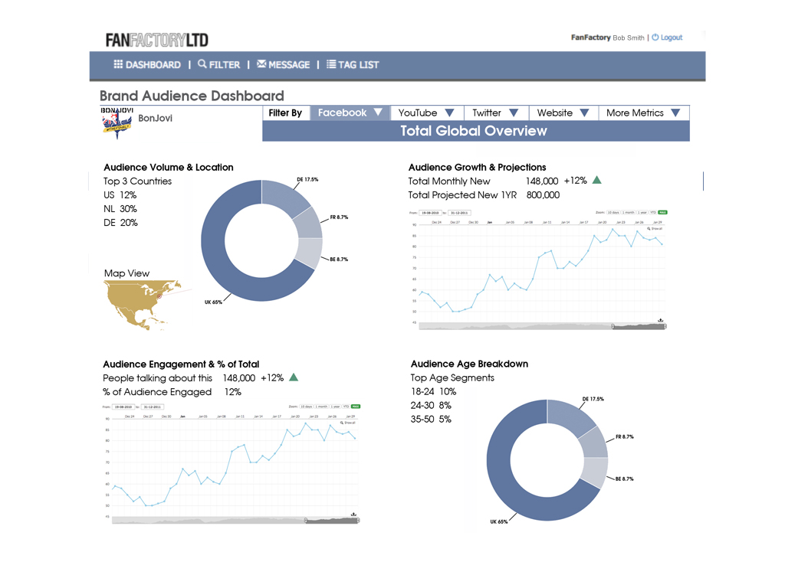This screenshot has width=785, height=588.
Task: Click the Message envelope icon
Action: click(261, 64)
